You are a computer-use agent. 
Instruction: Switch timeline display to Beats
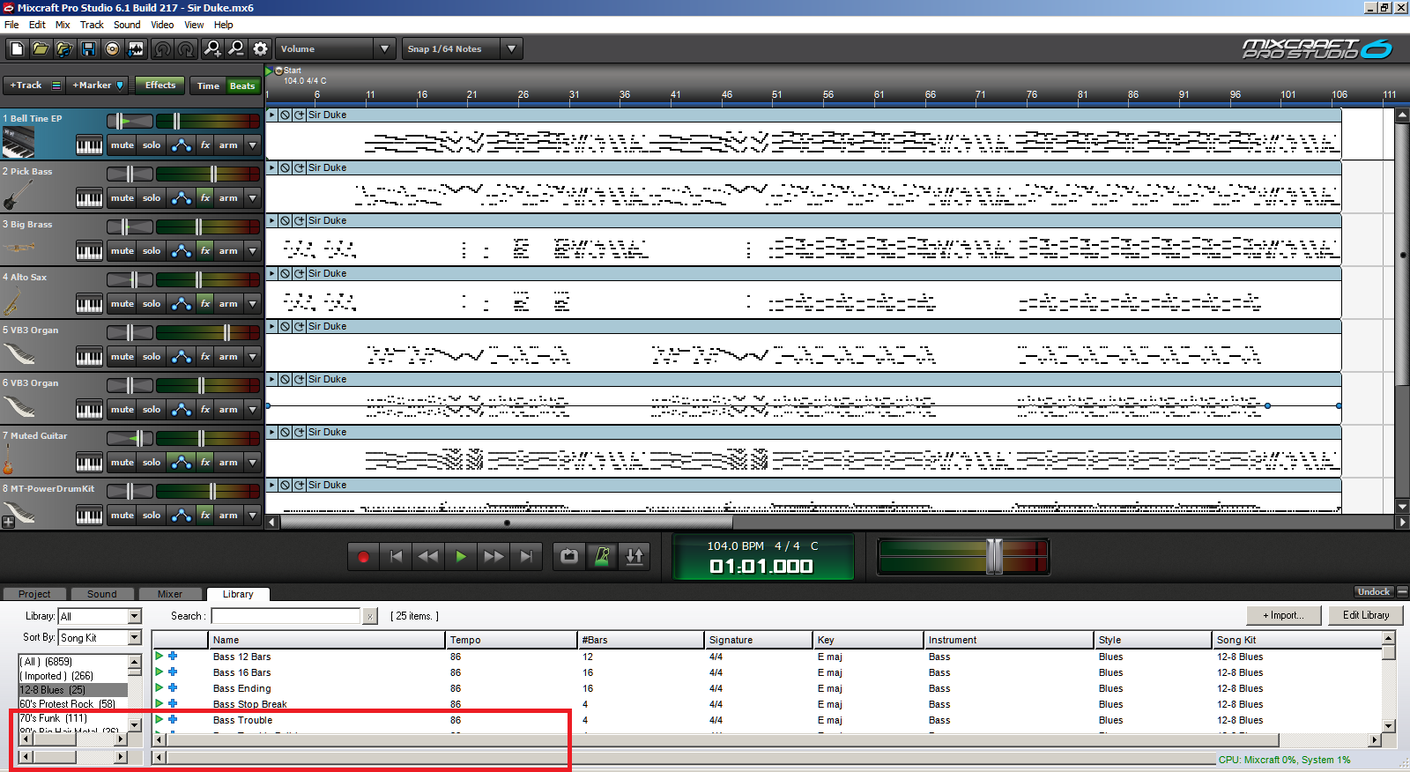[x=242, y=85]
